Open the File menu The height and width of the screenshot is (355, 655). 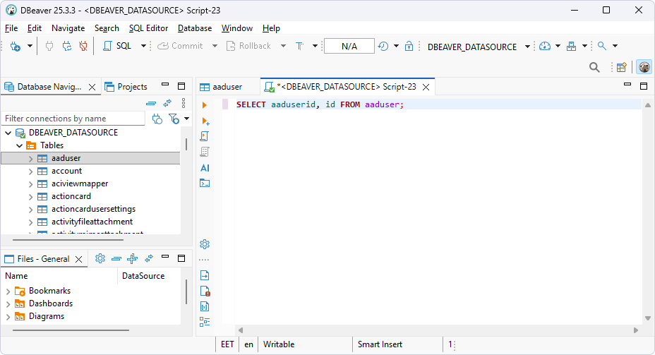(11, 28)
